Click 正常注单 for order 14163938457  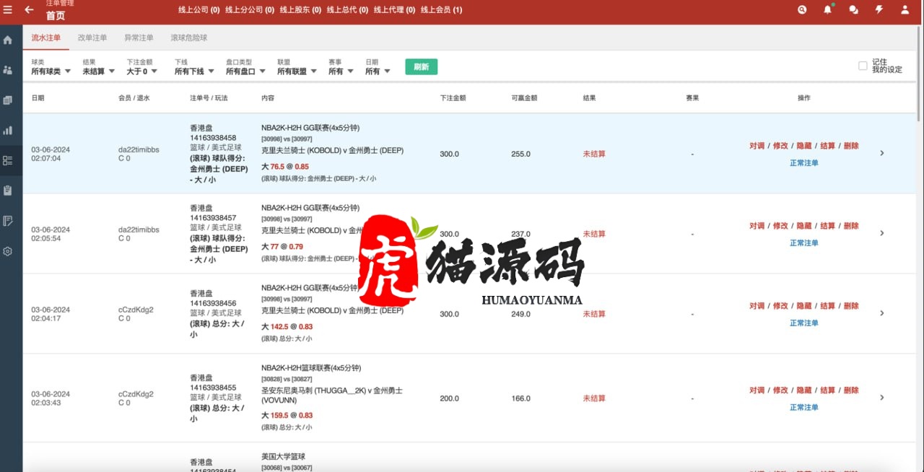[804, 243]
